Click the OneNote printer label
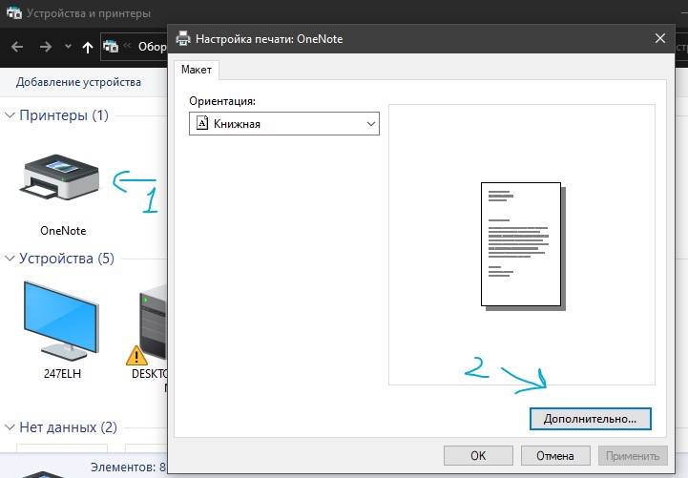Screen dimensions: 688x478 coord(63,231)
